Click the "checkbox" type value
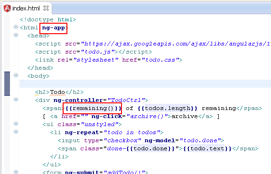This screenshot has width=271, height=174. click(122, 140)
